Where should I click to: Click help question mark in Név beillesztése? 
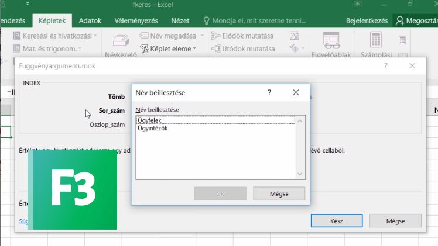click(269, 92)
